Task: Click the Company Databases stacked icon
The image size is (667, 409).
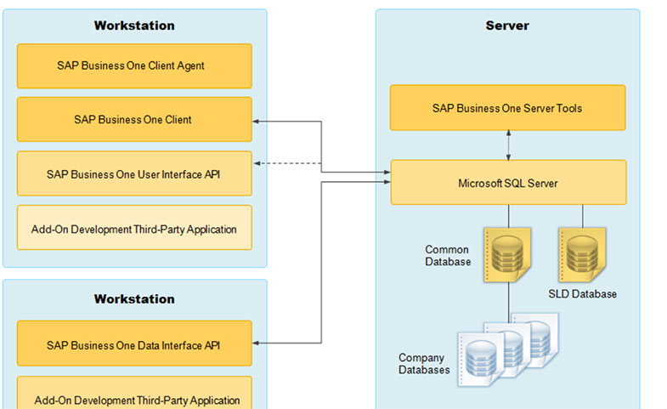Action: pos(508,349)
